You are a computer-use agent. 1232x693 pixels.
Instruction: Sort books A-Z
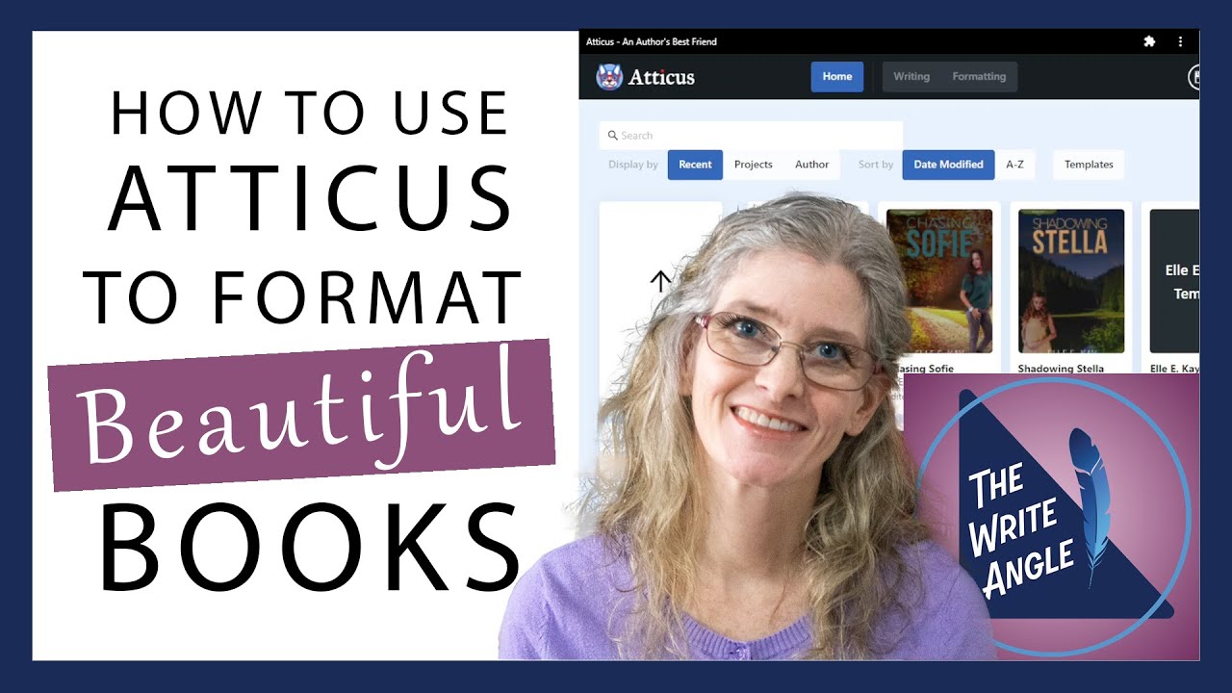coord(1014,165)
